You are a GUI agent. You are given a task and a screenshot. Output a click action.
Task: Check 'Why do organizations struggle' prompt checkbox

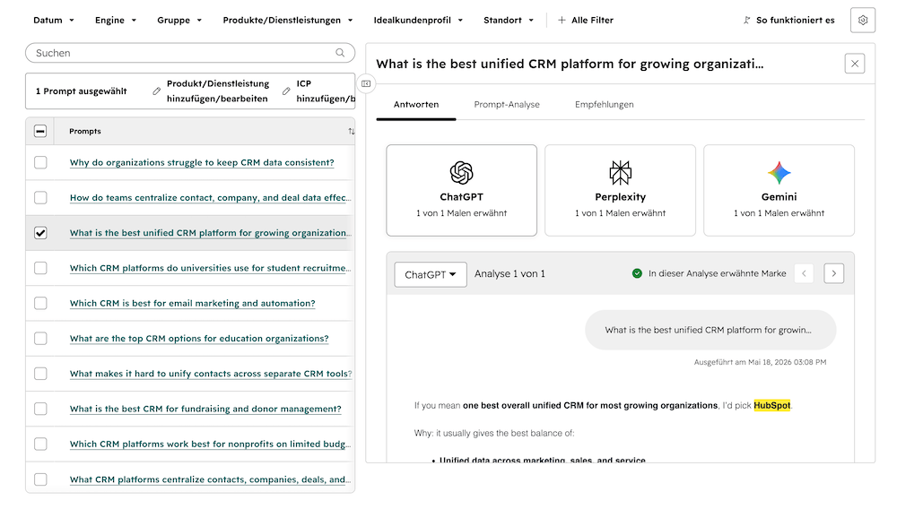click(40, 163)
